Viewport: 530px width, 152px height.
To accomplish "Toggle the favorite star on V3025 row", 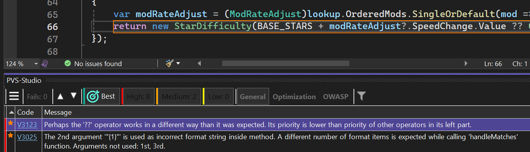I will pyautogui.click(x=10, y=136).
